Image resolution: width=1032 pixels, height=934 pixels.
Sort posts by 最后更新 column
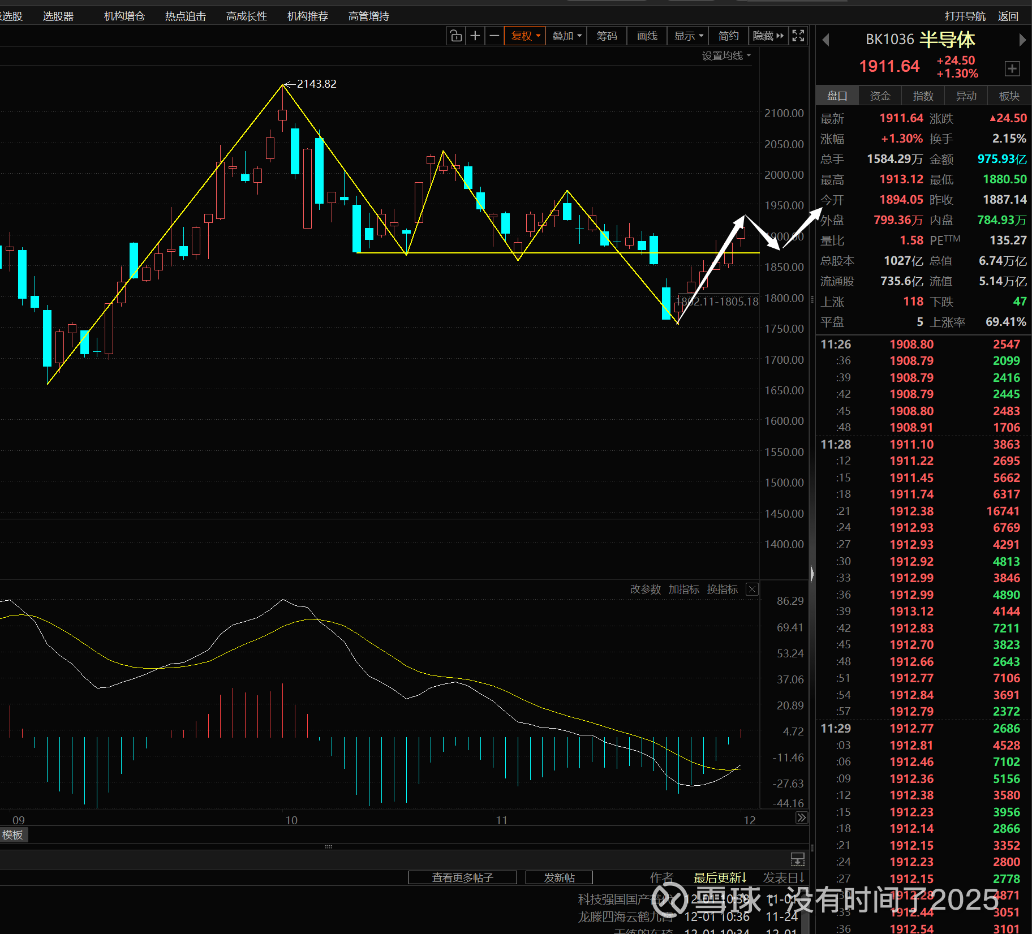pos(720,877)
